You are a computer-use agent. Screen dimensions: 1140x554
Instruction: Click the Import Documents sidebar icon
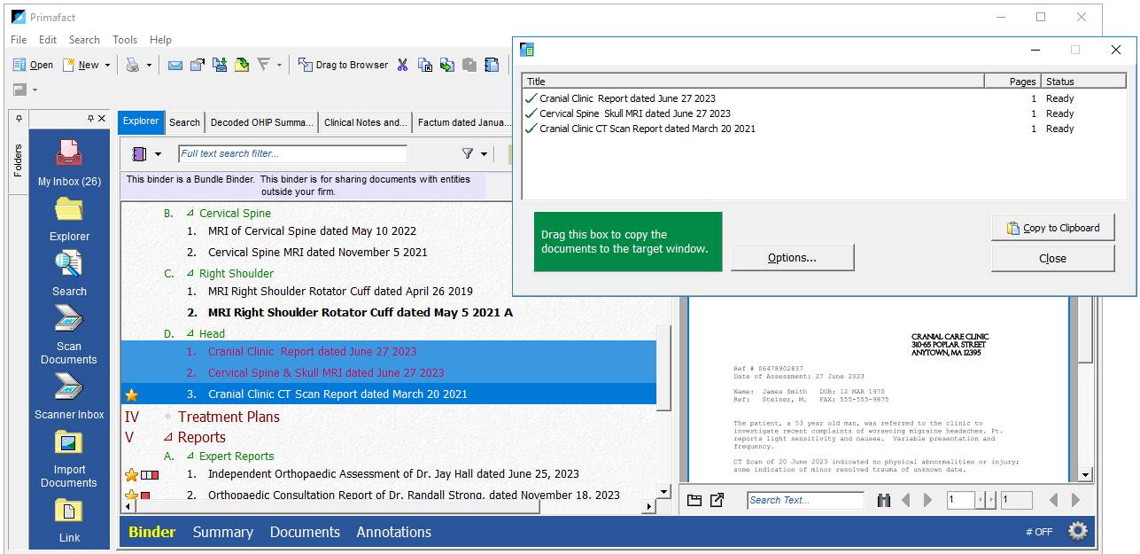pyautogui.click(x=69, y=458)
